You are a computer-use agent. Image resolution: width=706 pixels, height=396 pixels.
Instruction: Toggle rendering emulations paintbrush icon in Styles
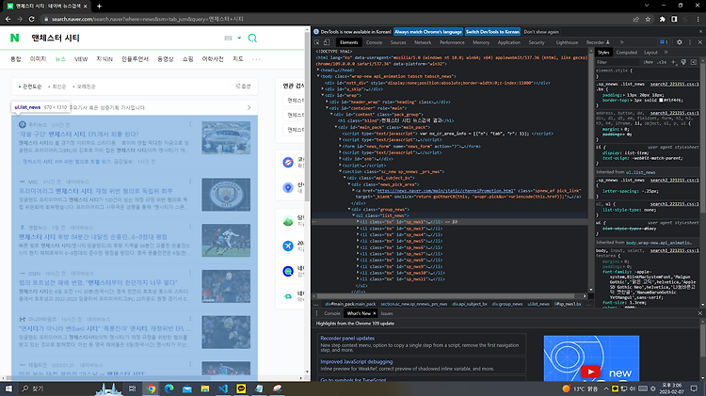click(683, 62)
